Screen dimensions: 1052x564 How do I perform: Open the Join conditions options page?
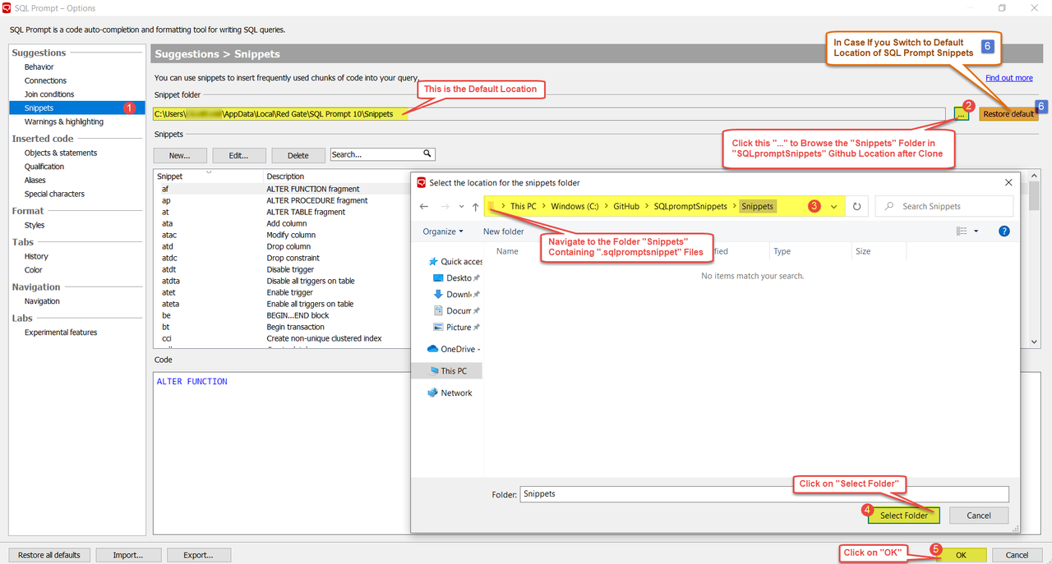click(x=49, y=94)
